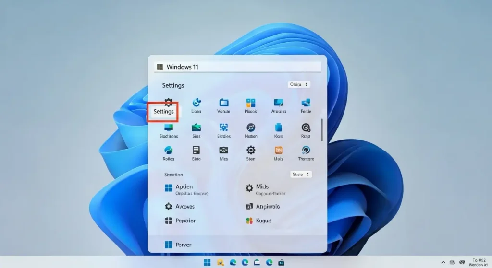
Task: Open the Store bag icon on taskbar
Action: 281,262
